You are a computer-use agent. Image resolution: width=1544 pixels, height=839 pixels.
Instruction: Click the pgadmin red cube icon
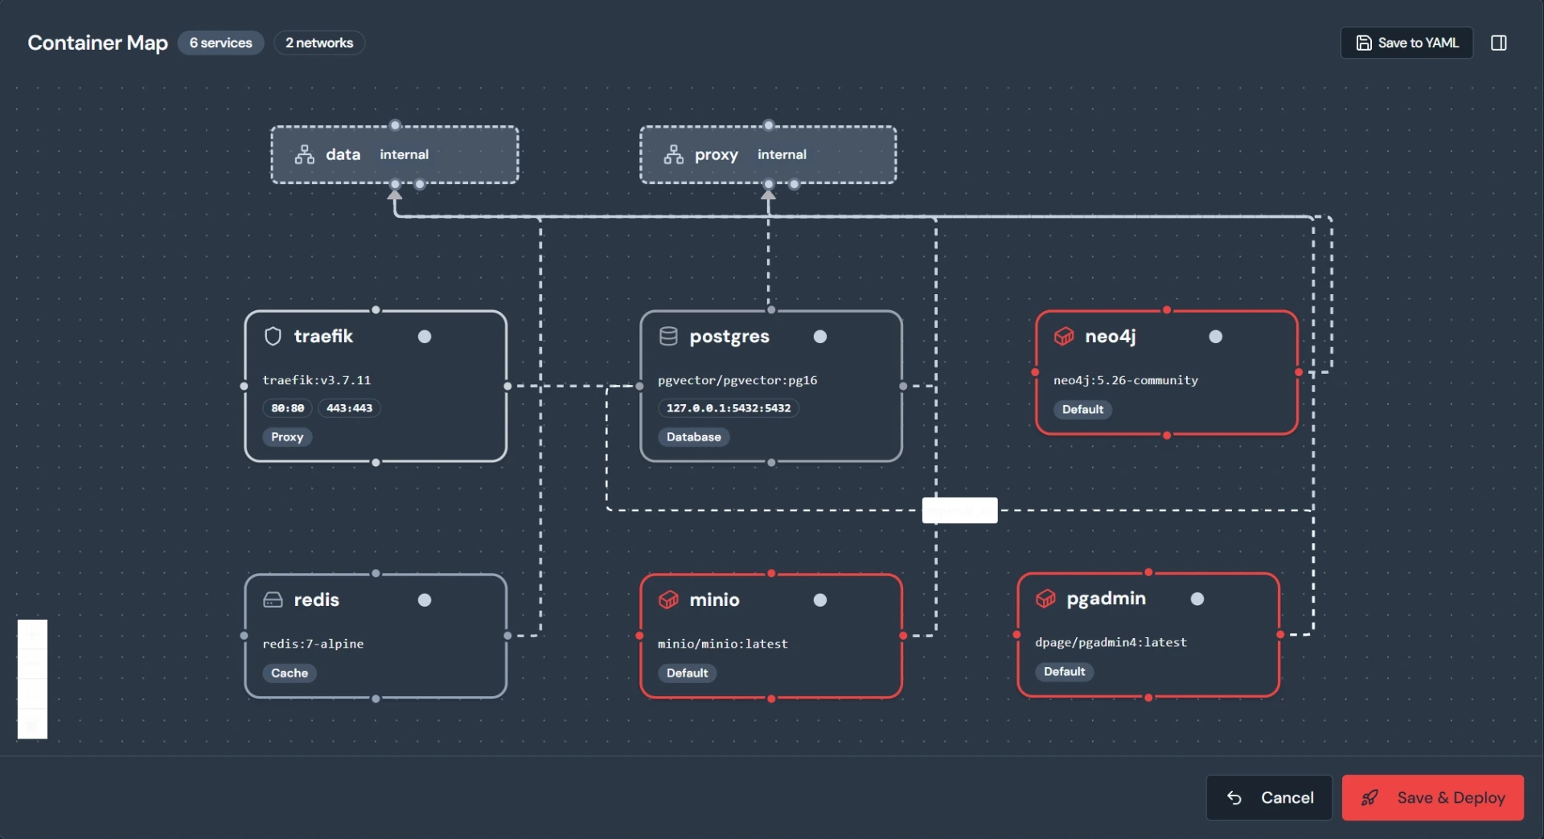click(1045, 598)
